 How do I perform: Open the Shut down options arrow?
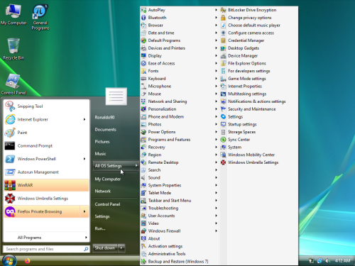tap(121, 248)
